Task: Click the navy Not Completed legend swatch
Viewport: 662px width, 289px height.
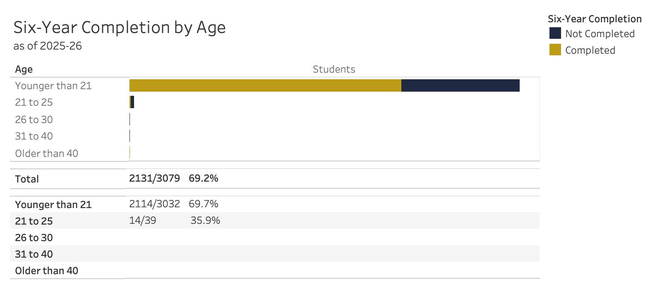Action: pyautogui.click(x=555, y=33)
